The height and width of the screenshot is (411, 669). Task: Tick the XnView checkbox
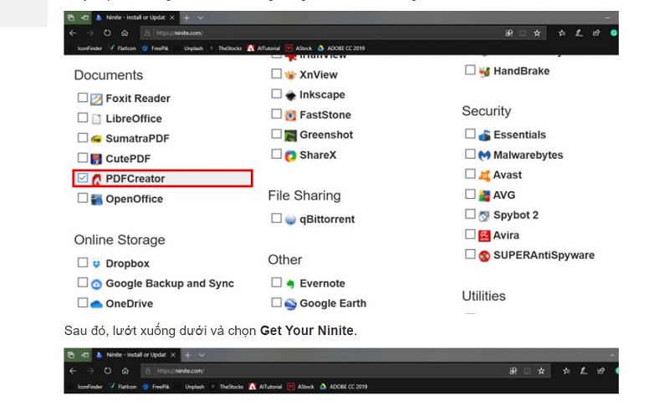click(x=277, y=74)
